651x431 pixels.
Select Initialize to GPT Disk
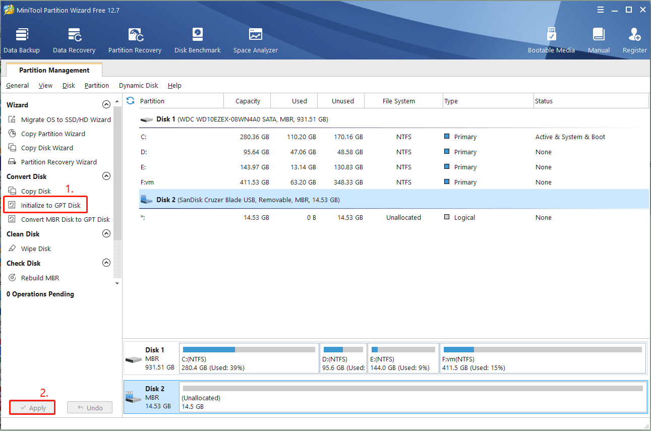[49, 205]
